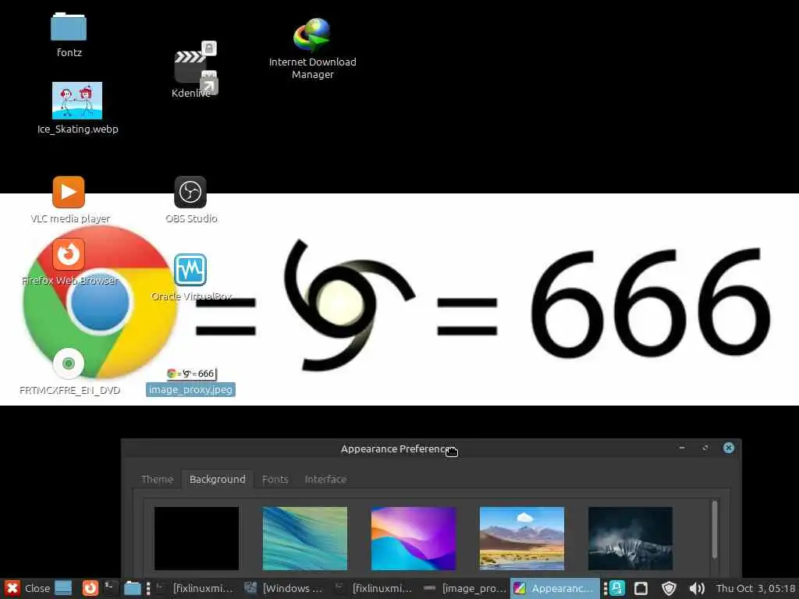Open the Fonts tab
Screen dimensions: 799x599
tap(275, 480)
